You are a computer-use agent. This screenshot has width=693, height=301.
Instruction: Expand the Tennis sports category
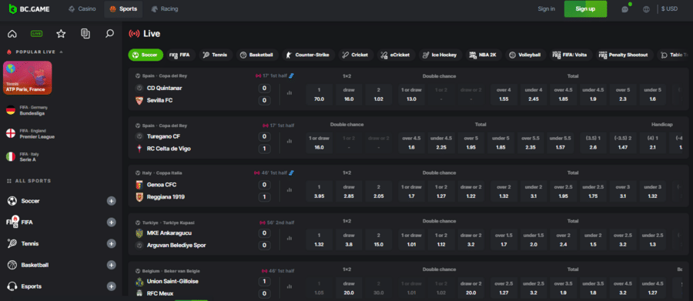[x=112, y=243]
